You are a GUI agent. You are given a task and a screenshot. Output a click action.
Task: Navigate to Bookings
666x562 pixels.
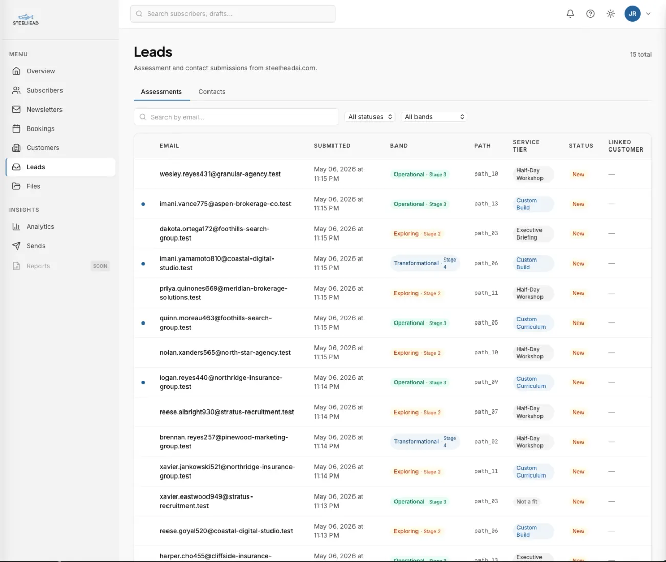60,128
